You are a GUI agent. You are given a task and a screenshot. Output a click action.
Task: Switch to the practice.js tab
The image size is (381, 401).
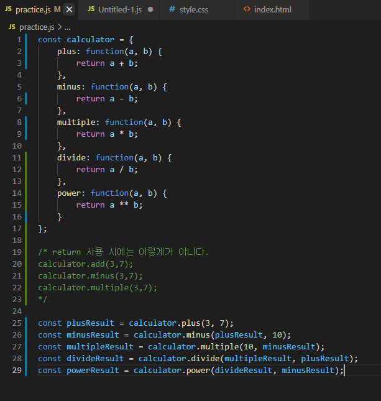coord(39,10)
